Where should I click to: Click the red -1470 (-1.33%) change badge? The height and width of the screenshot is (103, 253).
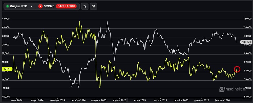pyautogui.click(x=67, y=6)
